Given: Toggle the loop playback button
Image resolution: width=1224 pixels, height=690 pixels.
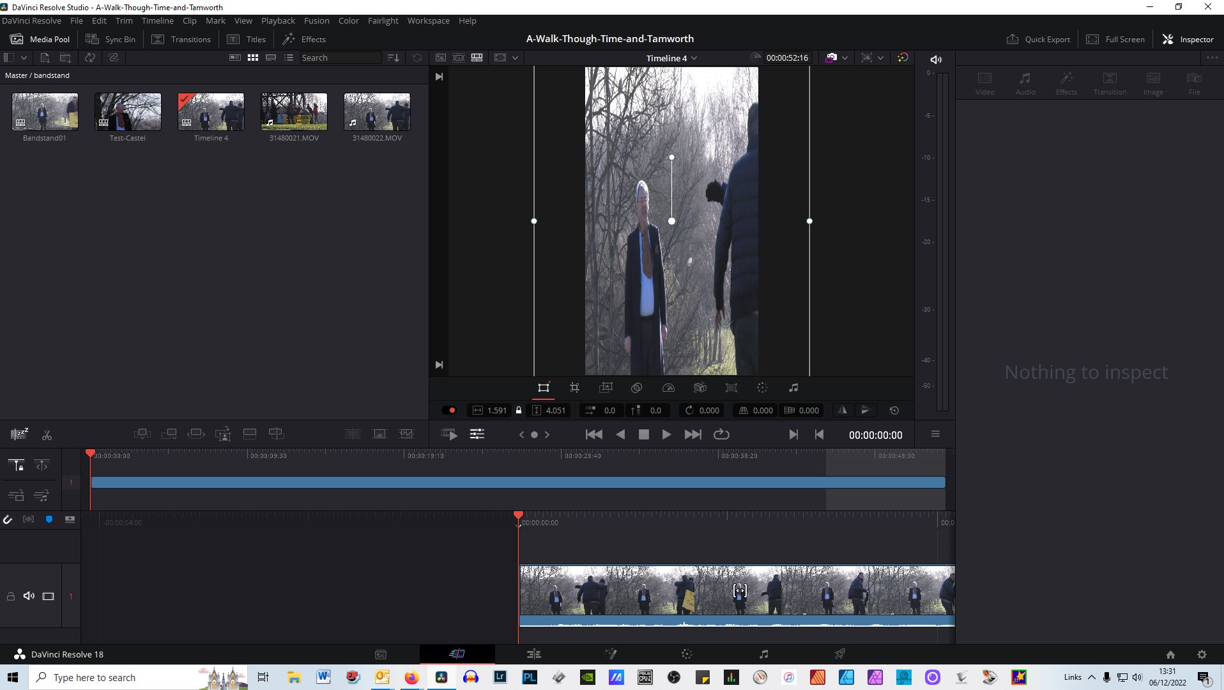Looking at the screenshot, I should 721,434.
